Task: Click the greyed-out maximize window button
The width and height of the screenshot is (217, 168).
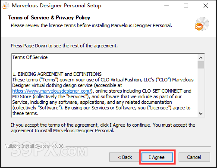Action: click(186, 6)
